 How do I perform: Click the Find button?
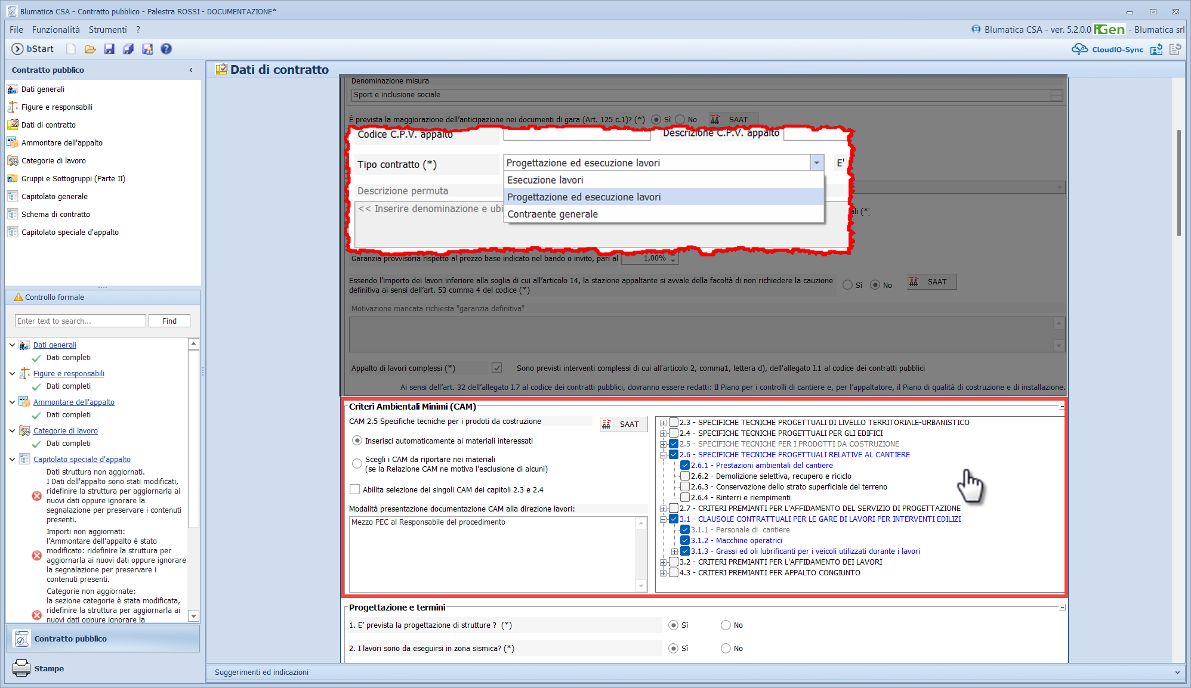pyautogui.click(x=169, y=321)
